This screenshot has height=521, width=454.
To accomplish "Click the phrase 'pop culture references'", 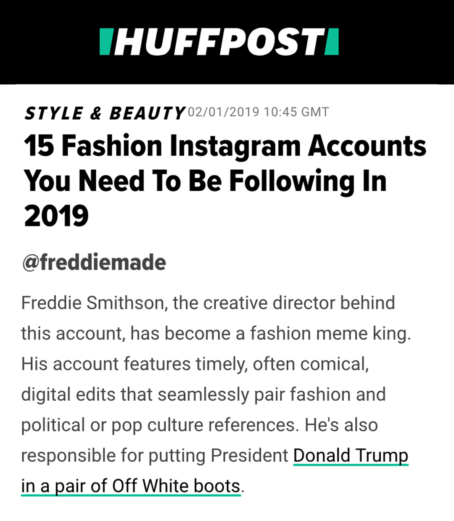I will coord(204,425).
